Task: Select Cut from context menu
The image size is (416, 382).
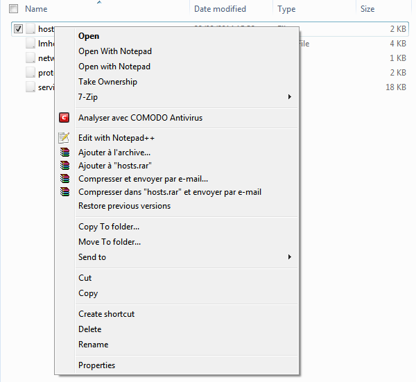Action: click(x=85, y=278)
